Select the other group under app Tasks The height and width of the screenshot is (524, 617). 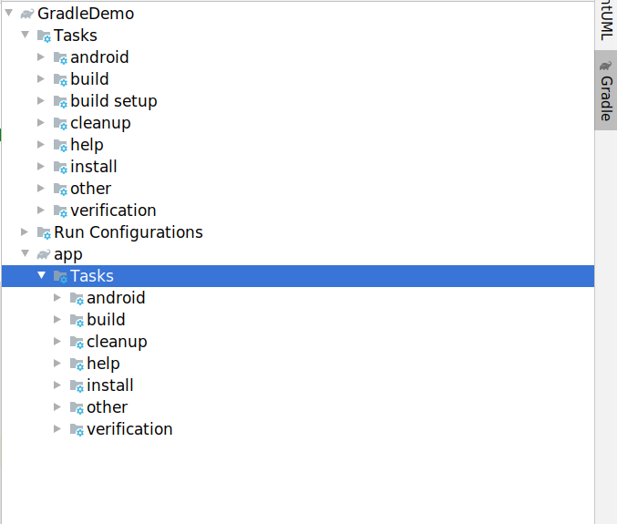(107, 407)
